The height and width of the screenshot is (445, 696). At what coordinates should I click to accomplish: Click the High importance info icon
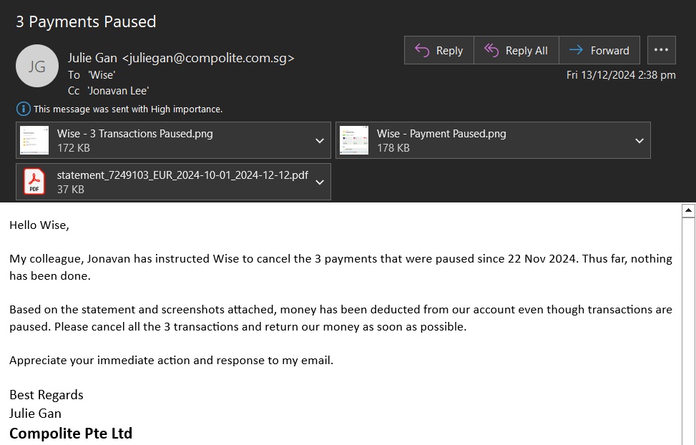23,109
